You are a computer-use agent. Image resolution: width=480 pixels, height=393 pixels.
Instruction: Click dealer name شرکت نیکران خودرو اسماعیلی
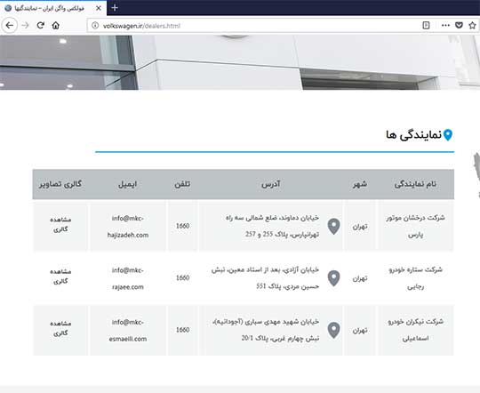coord(415,330)
